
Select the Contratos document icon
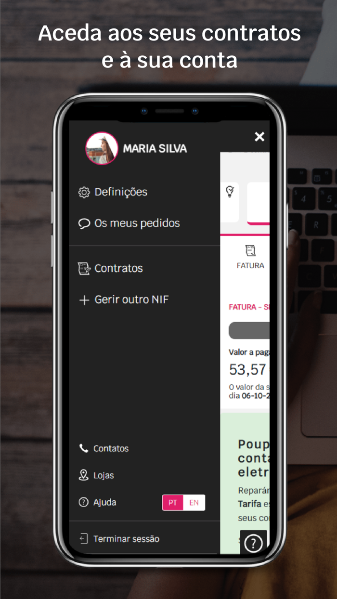[84, 268]
